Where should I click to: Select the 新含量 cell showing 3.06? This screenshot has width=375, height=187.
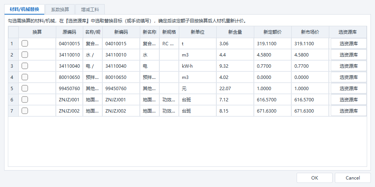[x=235, y=44]
